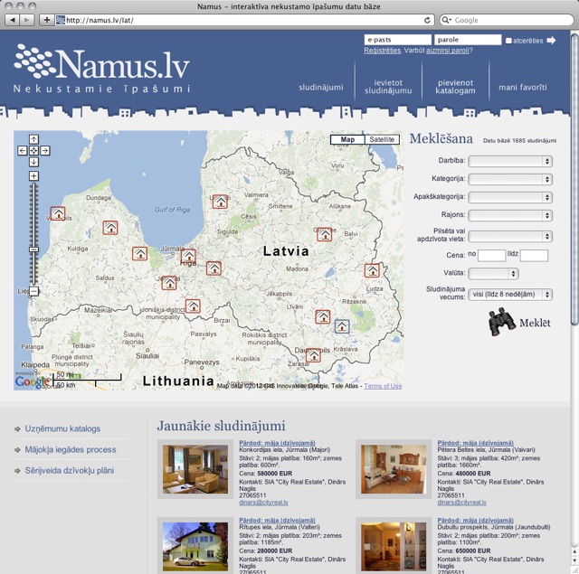Click the binoculars icon next to Meklēt
The height and width of the screenshot is (574, 579).
pos(501,322)
